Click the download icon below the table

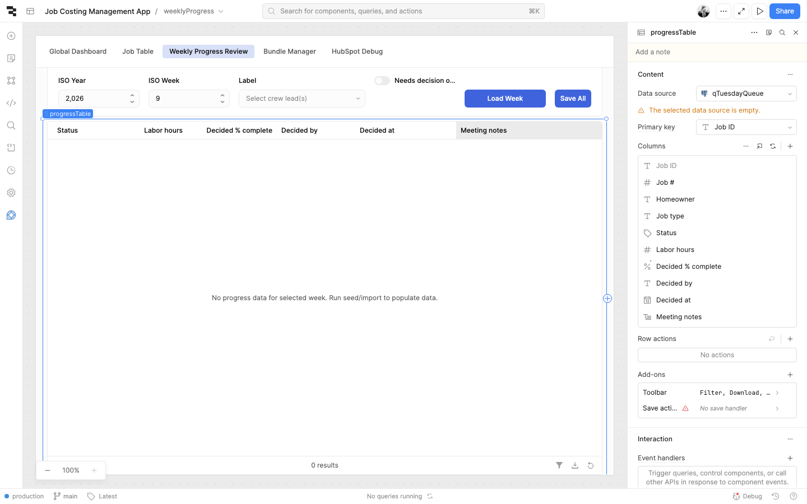575,465
